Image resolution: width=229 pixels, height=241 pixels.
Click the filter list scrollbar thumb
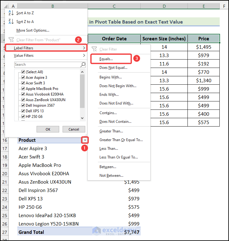coord(82,91)
